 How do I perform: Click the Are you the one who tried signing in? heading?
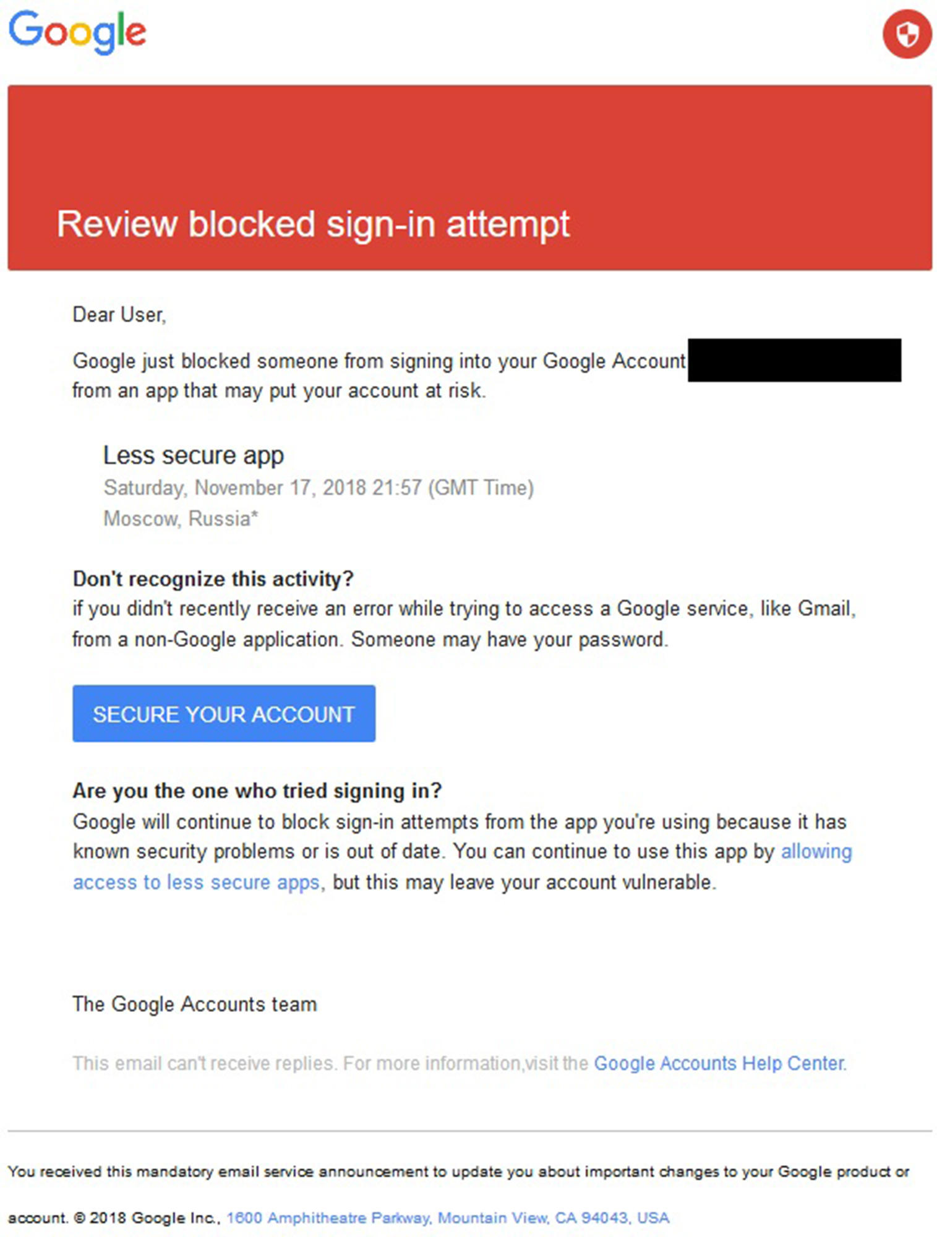(257, 791)
